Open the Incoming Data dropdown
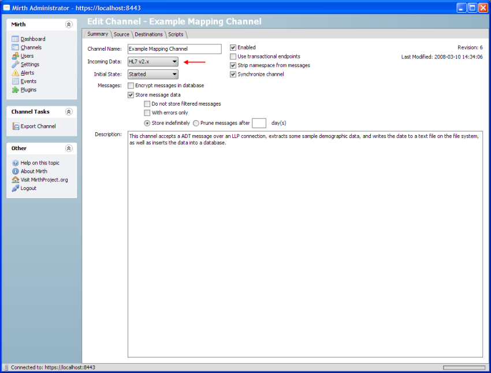This screenshot has width=491, height=373. 174,61
